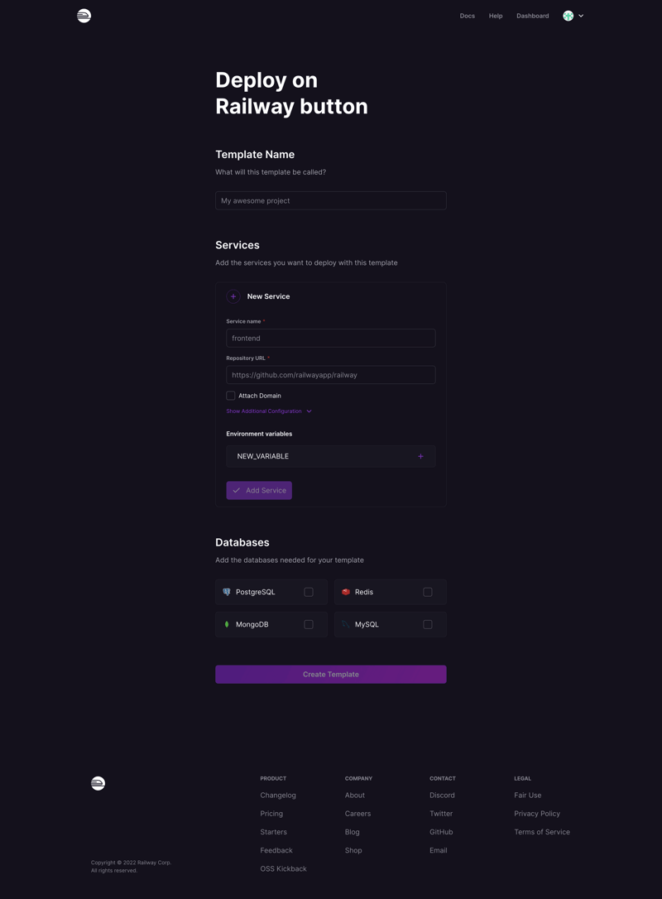
Task: Click the Redis database icon
Action: click(346, 592)
